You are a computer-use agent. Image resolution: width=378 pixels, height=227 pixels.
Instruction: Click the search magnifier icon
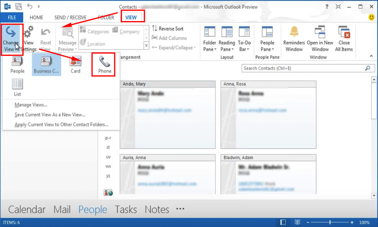pyautogui.click(x=368, y=68)
